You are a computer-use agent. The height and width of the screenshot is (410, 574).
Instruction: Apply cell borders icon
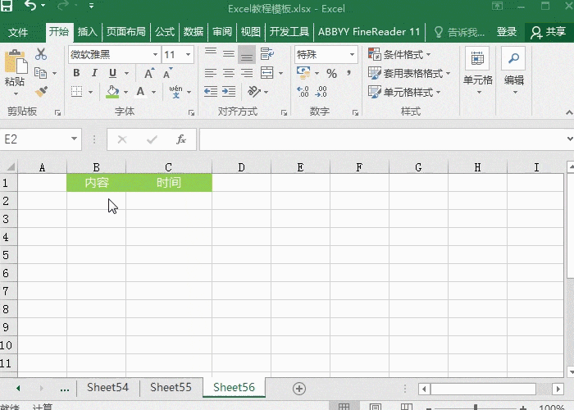pyautogui.click(x=76, y=92)
